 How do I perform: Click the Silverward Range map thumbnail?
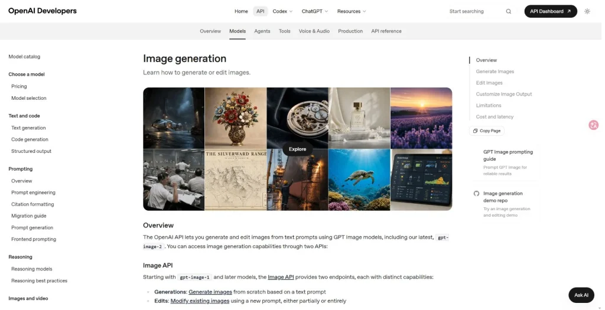click(x=236, y=180)
